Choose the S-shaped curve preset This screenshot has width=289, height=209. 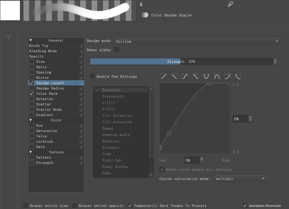[185, 77]
